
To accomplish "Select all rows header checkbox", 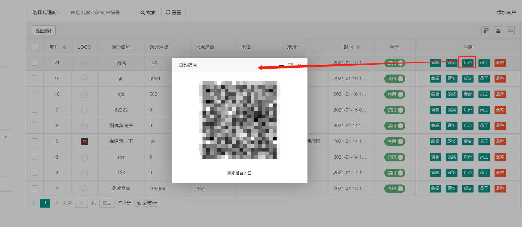I will pos(35,47).
